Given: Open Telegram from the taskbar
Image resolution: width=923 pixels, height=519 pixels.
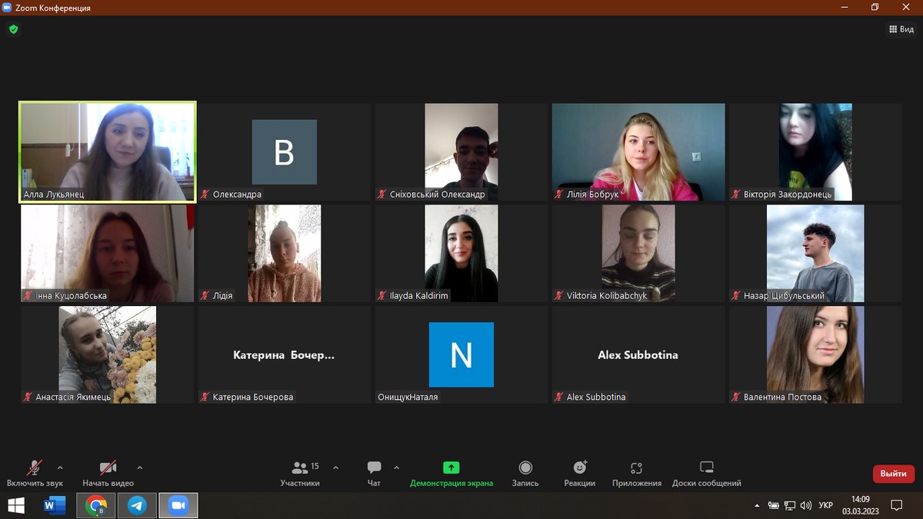Looking at the screenshot, I should [137, 505].
